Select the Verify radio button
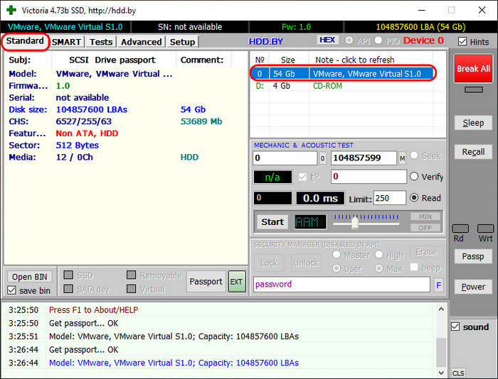 click(x=414, y=177)
